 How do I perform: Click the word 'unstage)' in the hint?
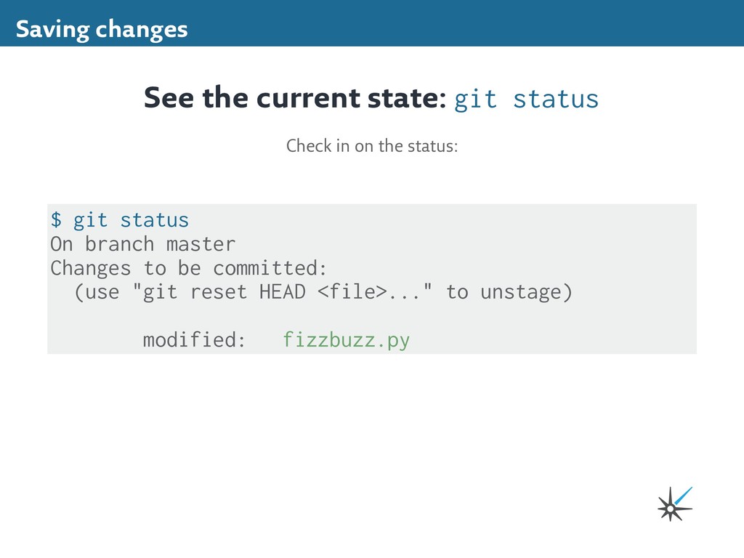[527, 292]
